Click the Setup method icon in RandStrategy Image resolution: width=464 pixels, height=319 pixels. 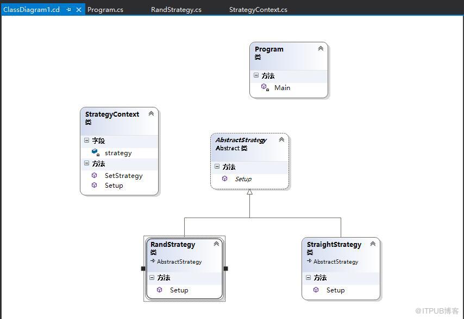click(160, 290)
